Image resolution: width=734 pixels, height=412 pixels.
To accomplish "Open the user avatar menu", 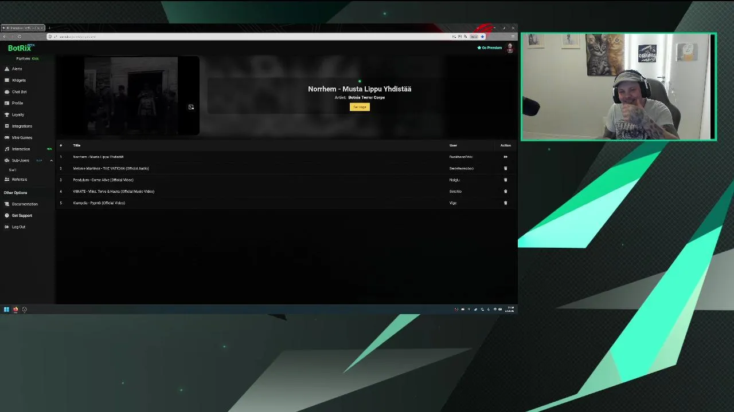I will click(x=510, y=48).
